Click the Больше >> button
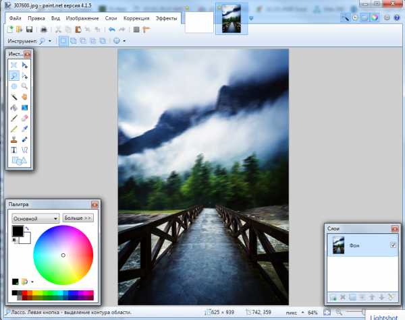Screen dimensions: 405x320 tap(78, 218)
